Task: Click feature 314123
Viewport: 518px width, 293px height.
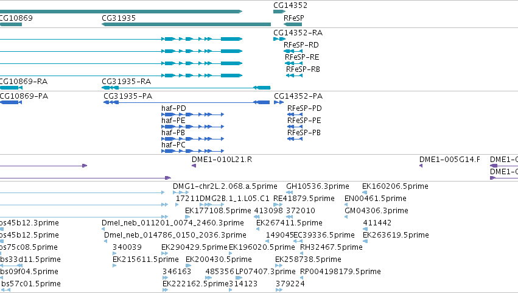Action: click(x=243, y=284)
